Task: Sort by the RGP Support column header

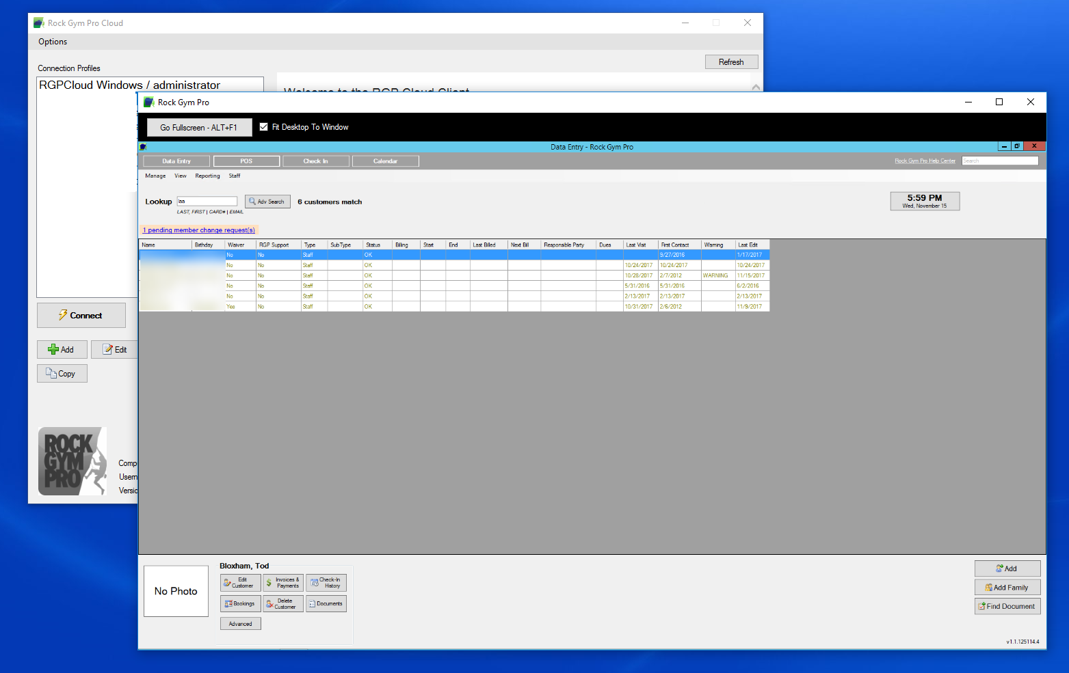Action: [x=279, y=245]
